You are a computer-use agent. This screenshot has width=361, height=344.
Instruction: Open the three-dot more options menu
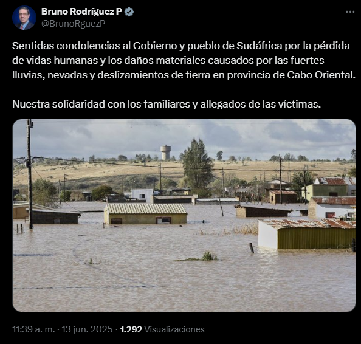350,12
